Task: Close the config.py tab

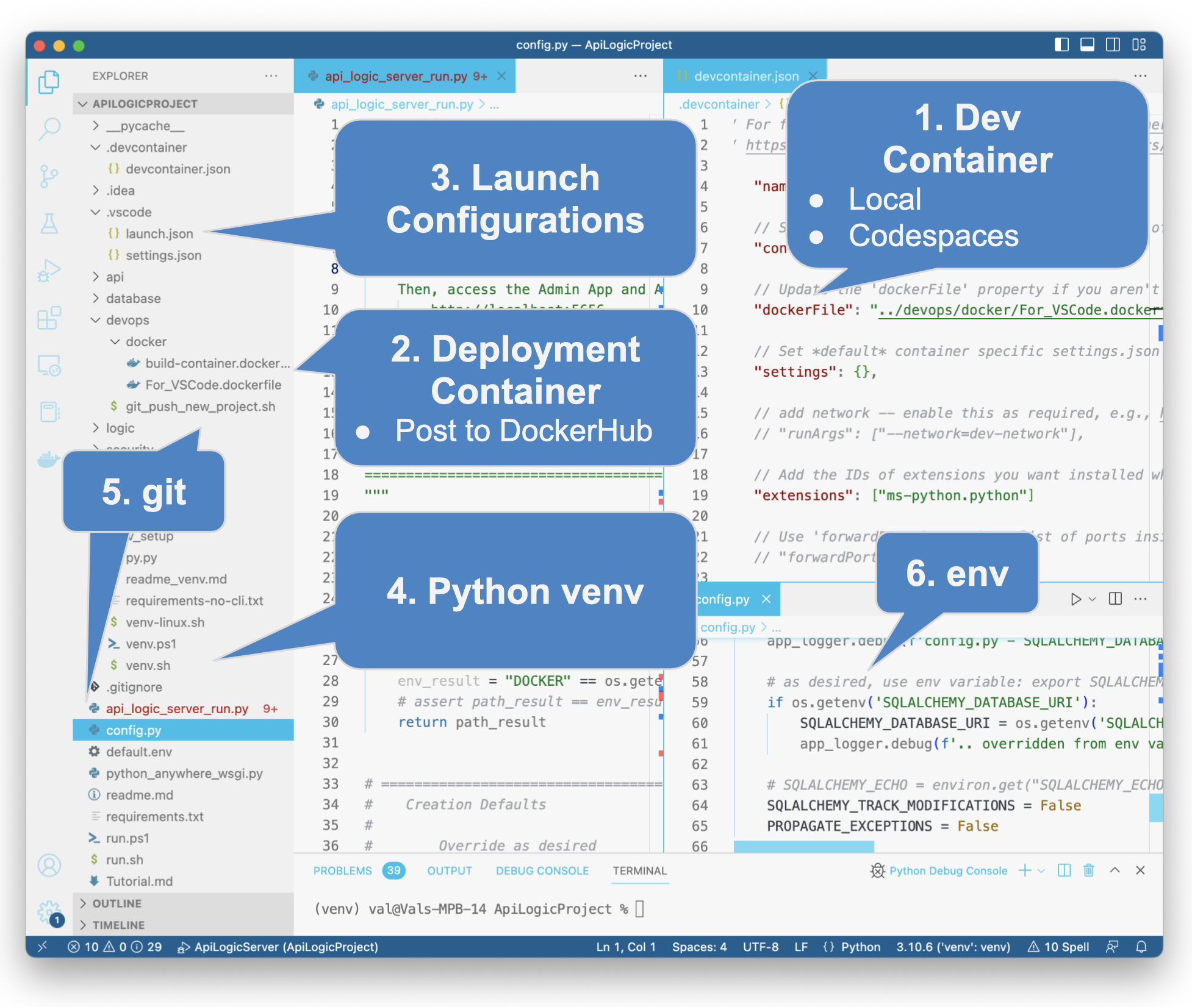Action: point(766,599)
